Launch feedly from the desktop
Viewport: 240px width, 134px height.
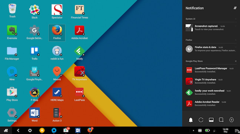[x=79, y=51]
